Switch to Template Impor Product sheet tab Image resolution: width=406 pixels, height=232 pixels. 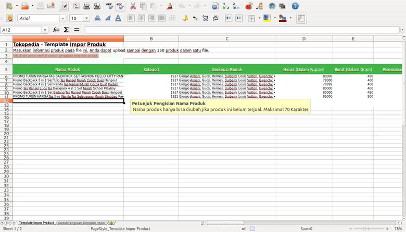pos(36,223)
